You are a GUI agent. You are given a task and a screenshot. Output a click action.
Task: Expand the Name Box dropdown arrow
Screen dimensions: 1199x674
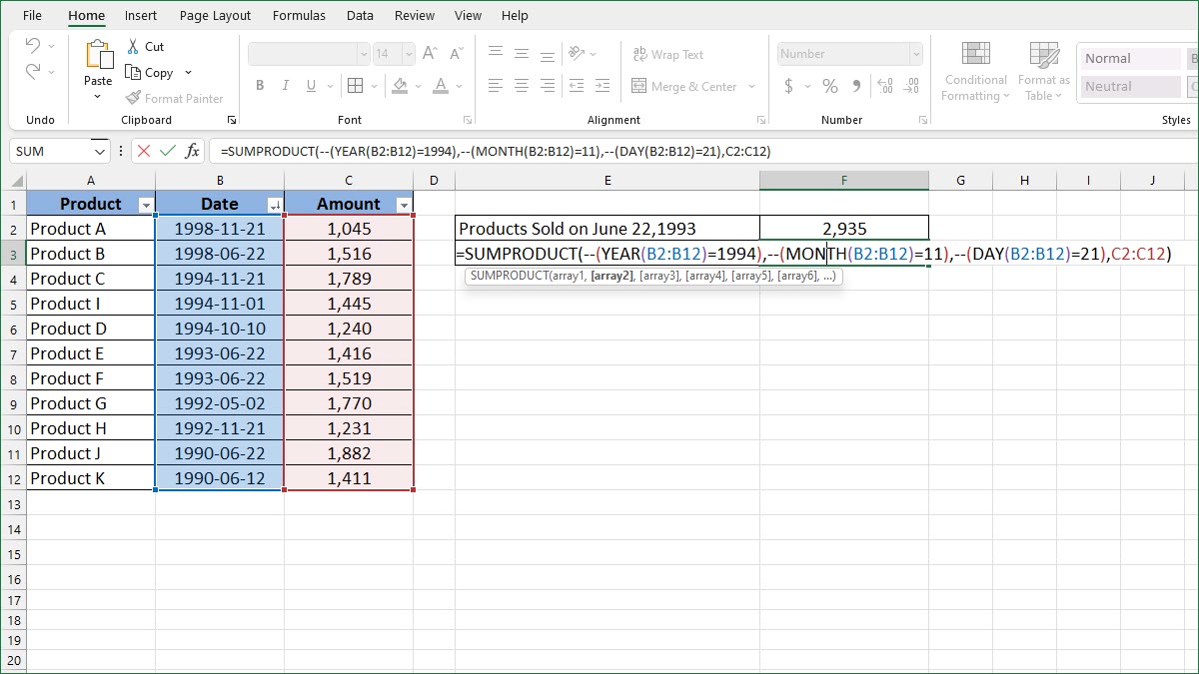click(99, 151)
